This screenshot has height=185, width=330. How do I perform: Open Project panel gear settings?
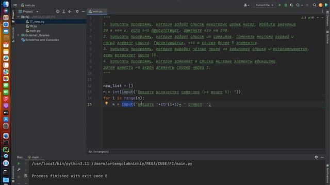pos(77,11)
